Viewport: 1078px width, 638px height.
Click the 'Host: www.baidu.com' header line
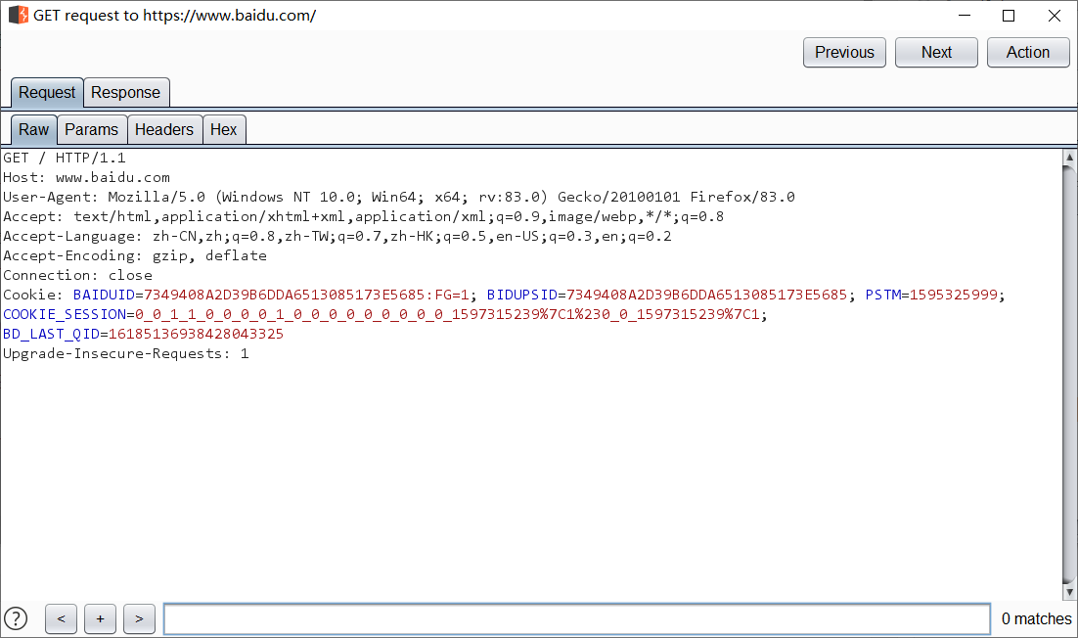pos(87,177)
